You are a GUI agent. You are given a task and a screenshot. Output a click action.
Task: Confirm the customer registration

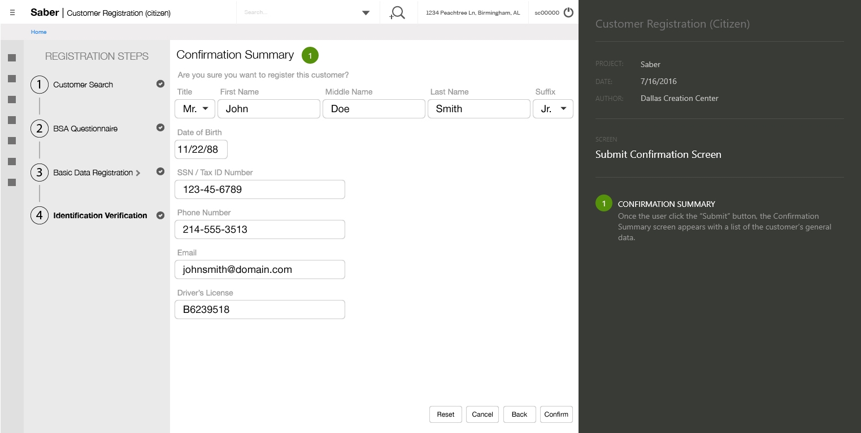point(556,414)
